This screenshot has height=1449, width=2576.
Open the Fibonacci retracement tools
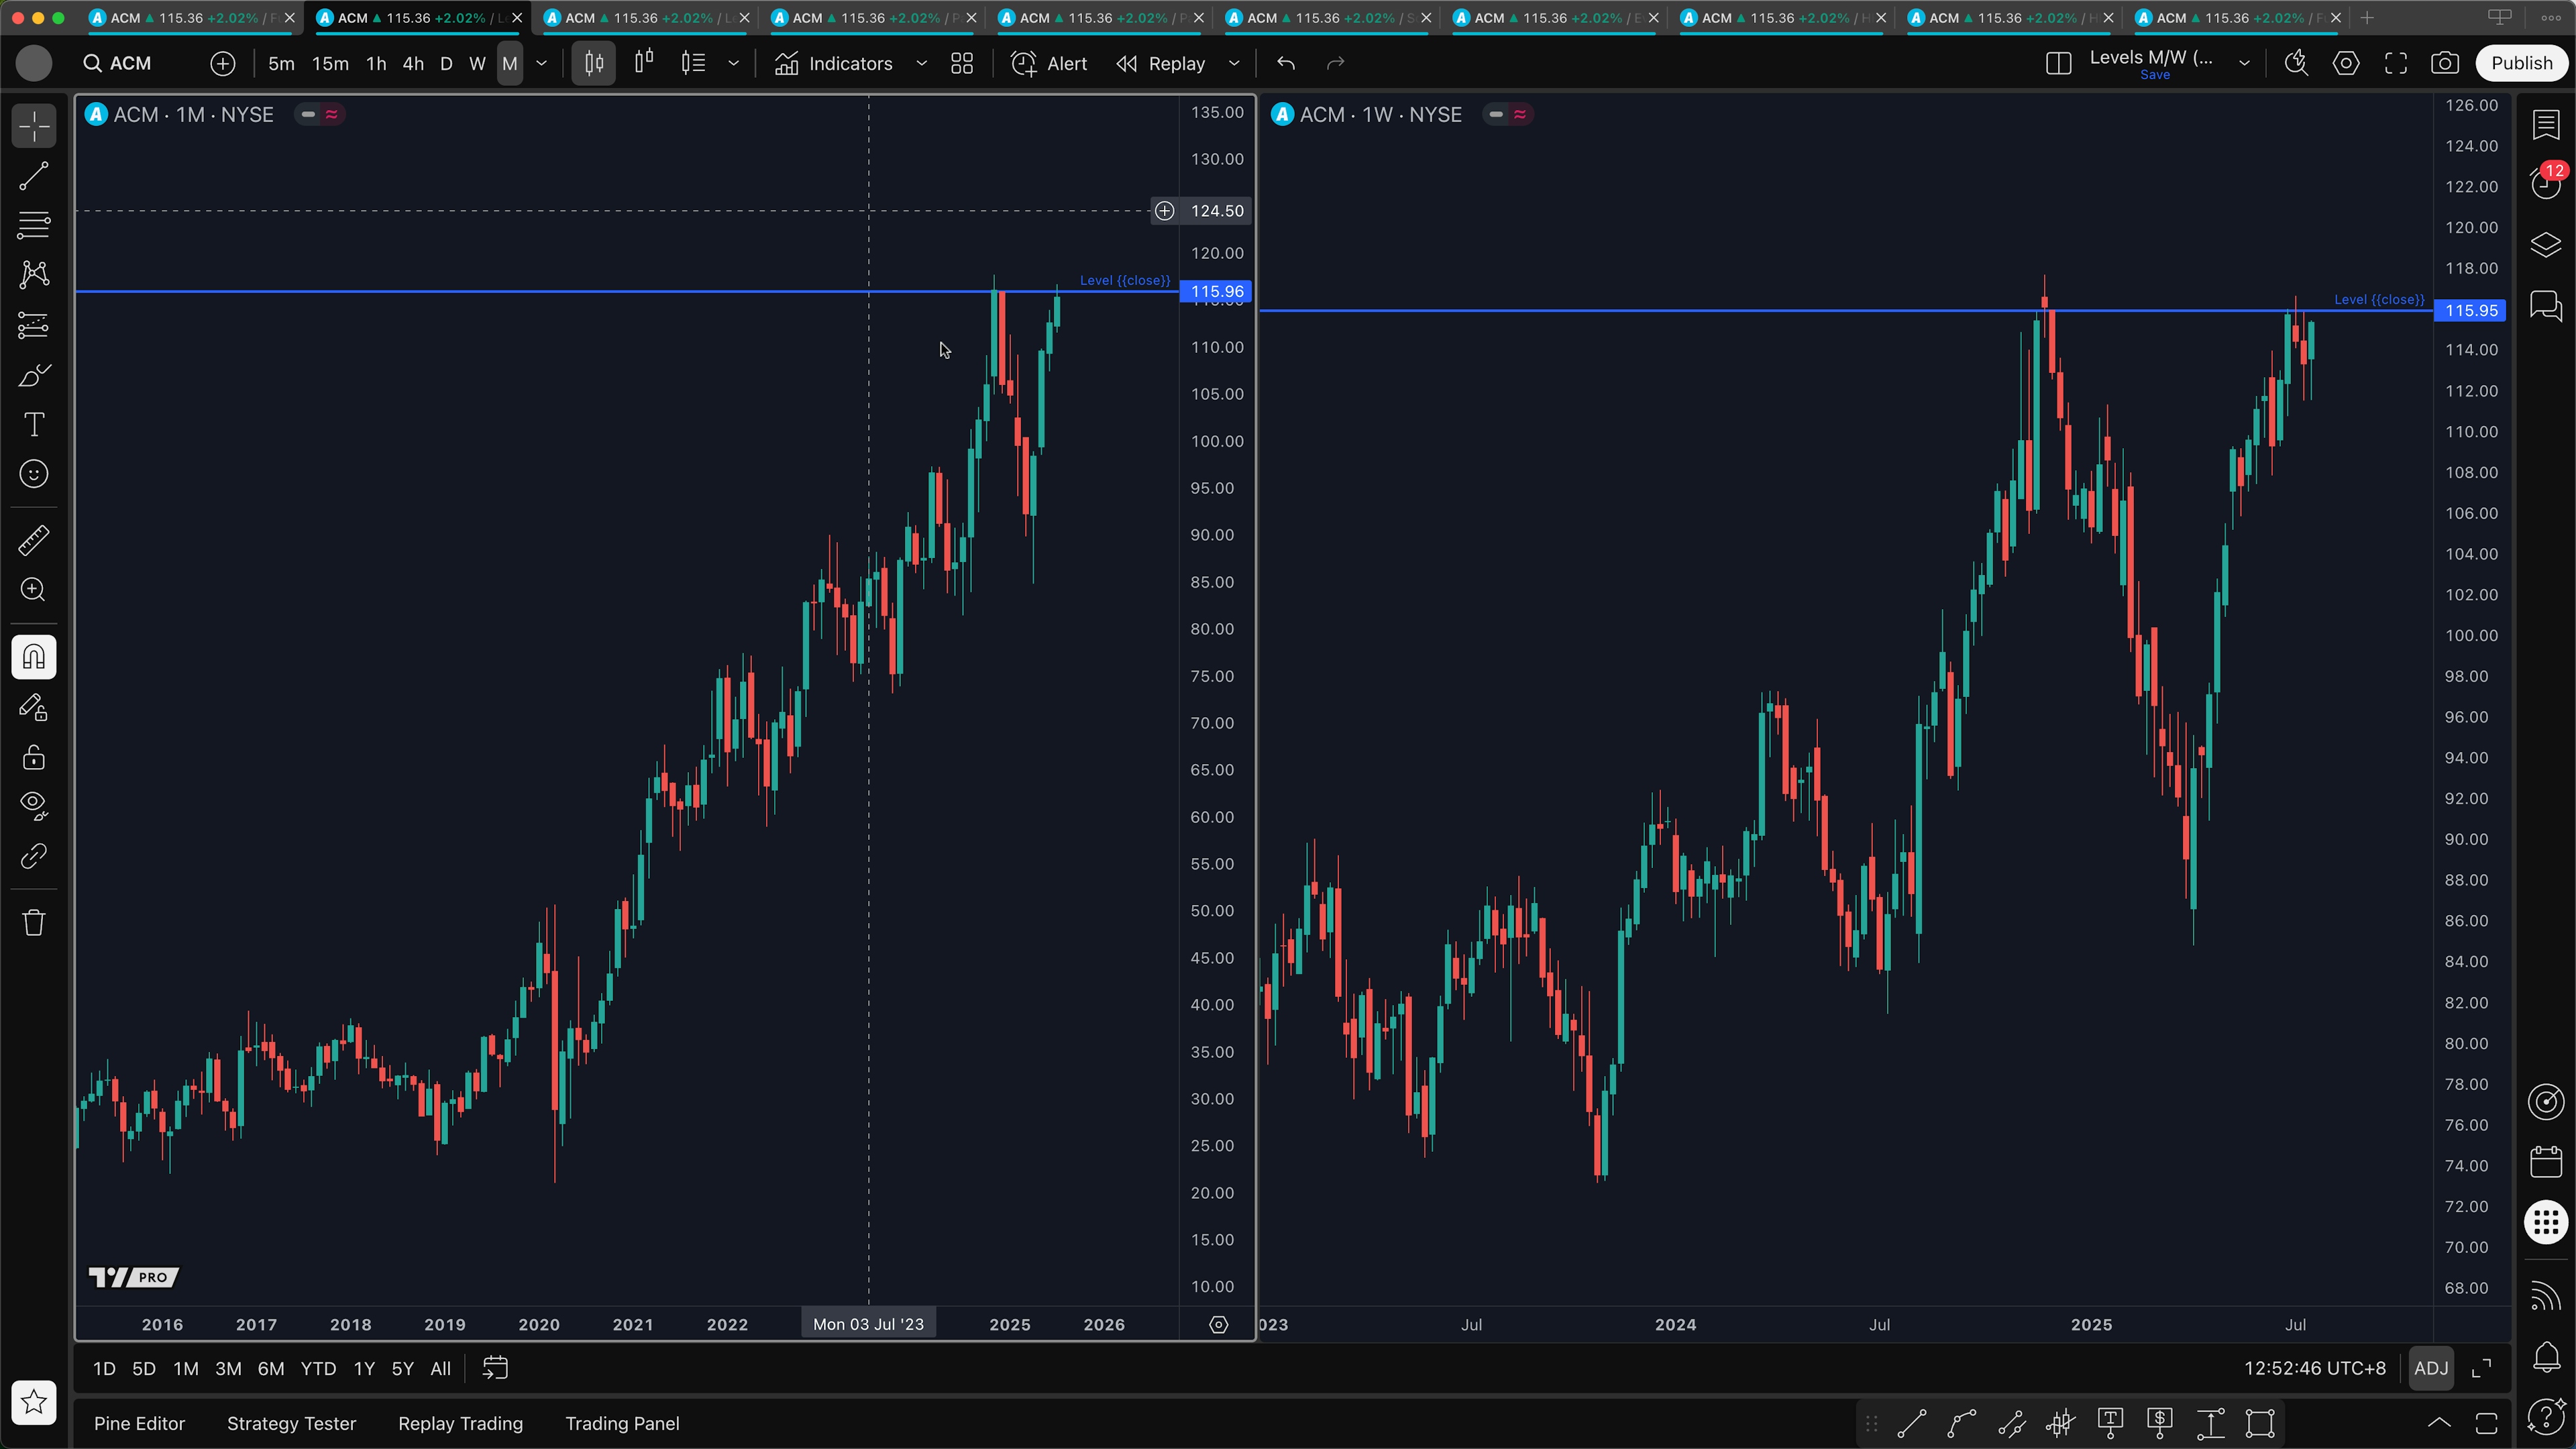coord(34,226)
